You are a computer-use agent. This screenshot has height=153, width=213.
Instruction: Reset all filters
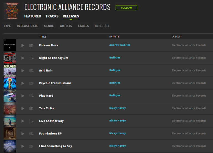pyautogui.click(x=102, y=26)
